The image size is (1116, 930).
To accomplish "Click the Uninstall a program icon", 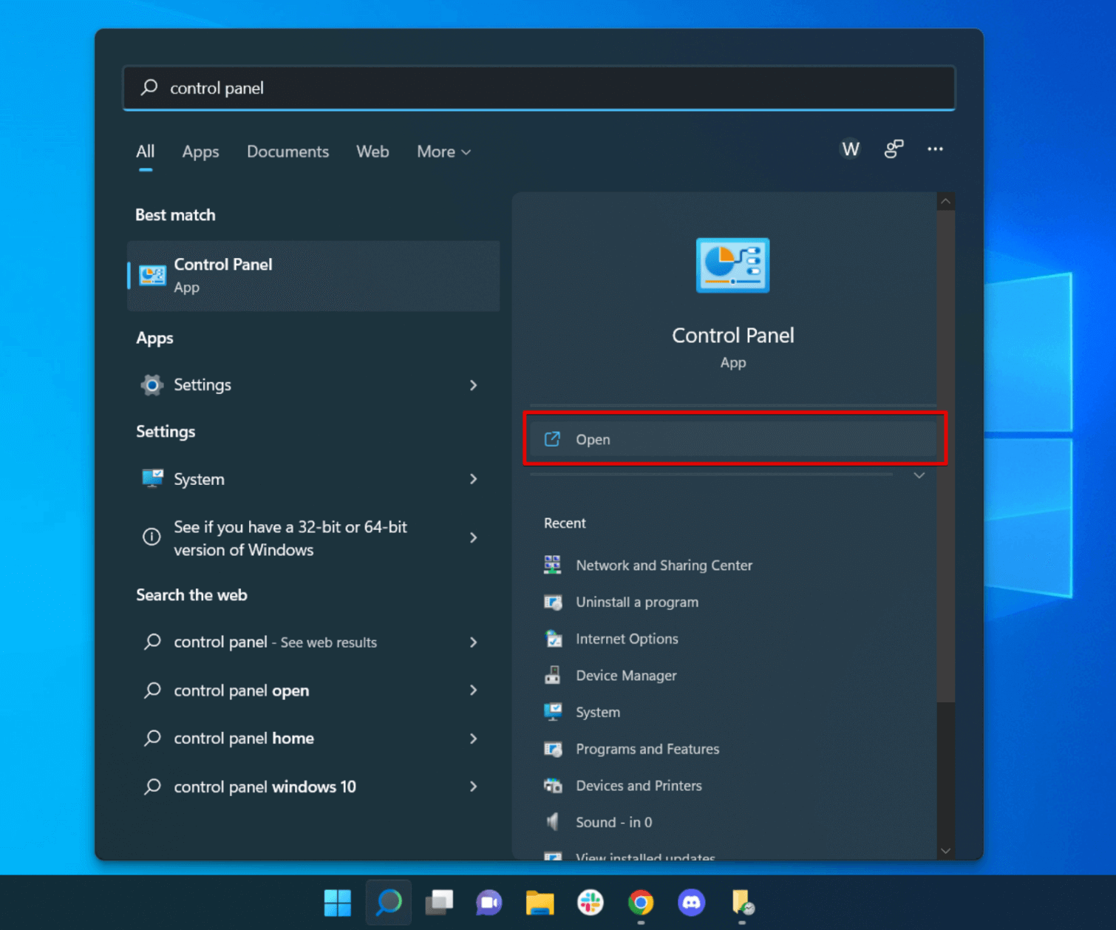I will (553, 602).
